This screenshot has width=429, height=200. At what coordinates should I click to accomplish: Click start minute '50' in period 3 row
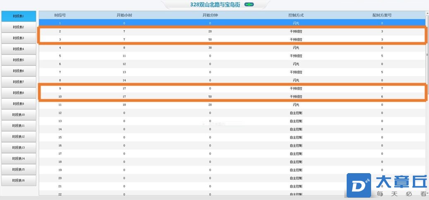point(210,40)
